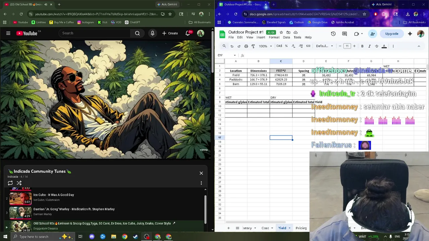Redo the last action in Sheets
The width and height of the screenshot is (429, 241).
(x=239, y=46)
